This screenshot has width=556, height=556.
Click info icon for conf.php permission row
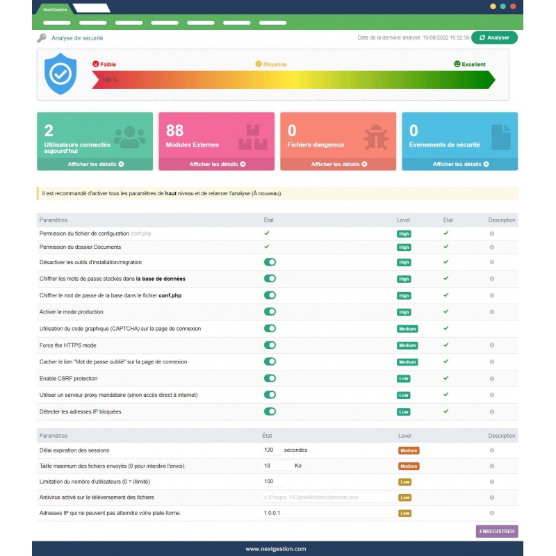pos(491,234)
